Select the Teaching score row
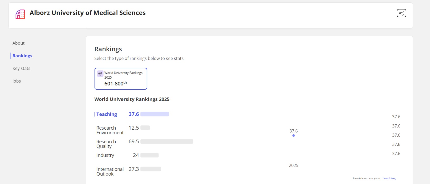Viewport: 430px width, 184px height. click(107, 114)
